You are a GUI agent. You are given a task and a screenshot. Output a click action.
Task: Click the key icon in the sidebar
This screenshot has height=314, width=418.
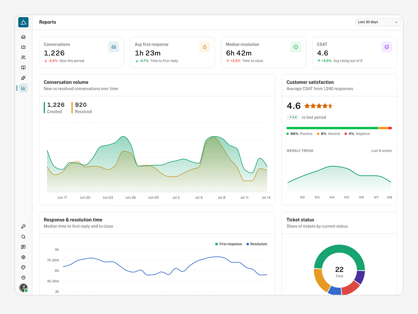pos(24,227)
